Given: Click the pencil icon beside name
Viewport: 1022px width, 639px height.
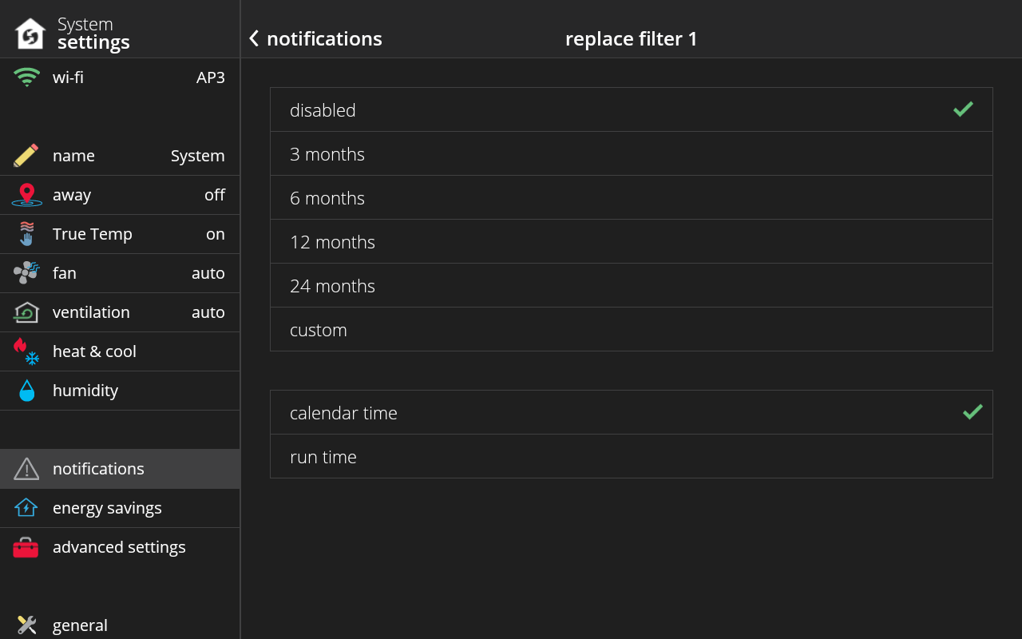Looking at the screenshot, I should tap(26, 156).
